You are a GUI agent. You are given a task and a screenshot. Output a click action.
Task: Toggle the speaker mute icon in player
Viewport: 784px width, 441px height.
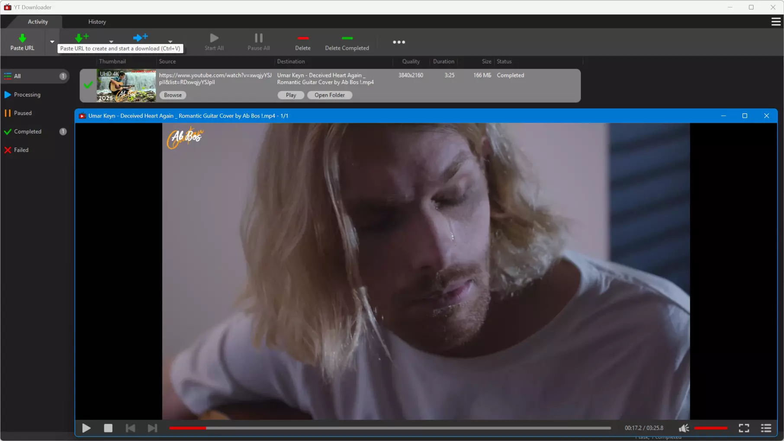[684, 428]
